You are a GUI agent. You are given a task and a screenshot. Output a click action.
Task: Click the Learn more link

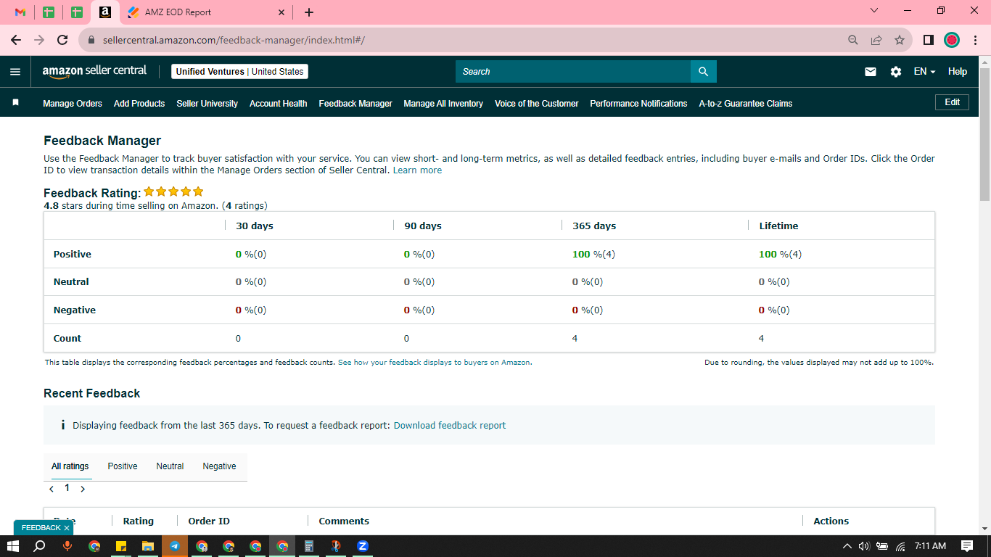pyautogui.click(x=417, y=170)
